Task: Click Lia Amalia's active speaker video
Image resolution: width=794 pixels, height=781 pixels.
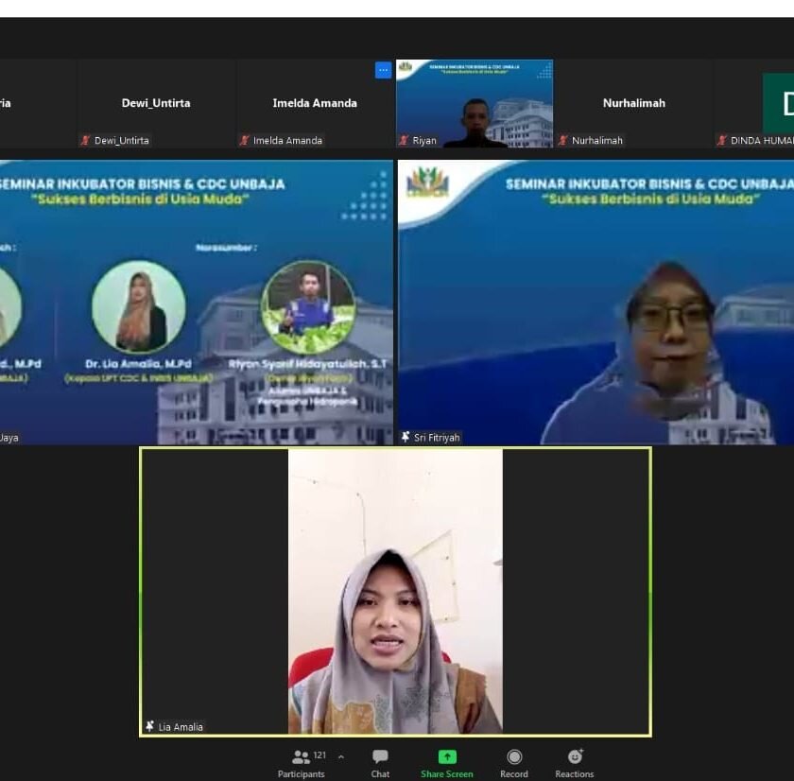Action: 395,591
